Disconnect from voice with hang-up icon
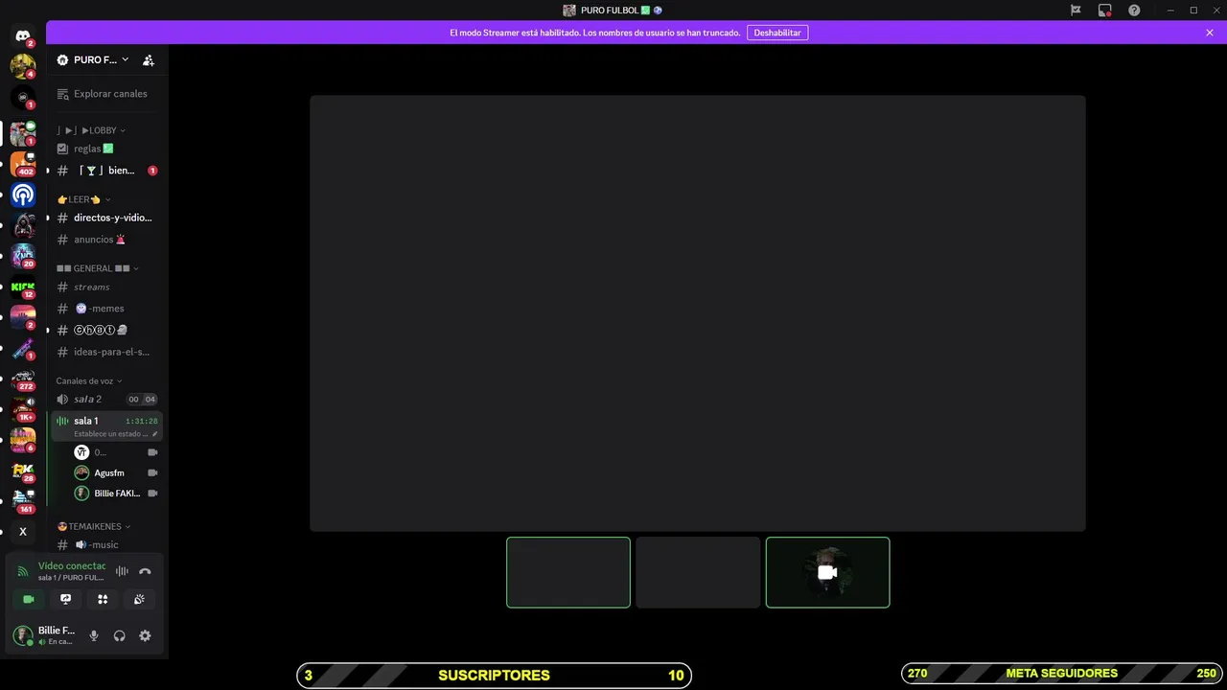Screen dimensions: 1227x690 (145, 571)
